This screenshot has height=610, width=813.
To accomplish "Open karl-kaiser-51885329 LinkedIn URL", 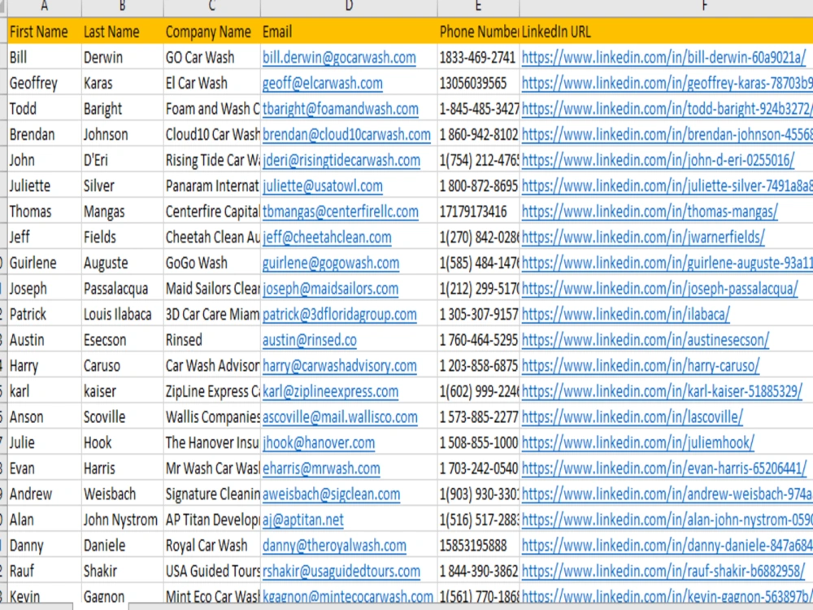I will pyautogui.click(x=662, y=392).
